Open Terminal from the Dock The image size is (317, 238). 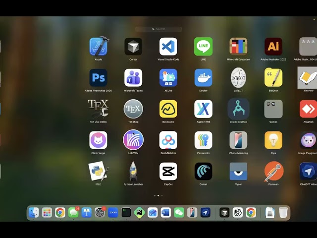(126, 213)
